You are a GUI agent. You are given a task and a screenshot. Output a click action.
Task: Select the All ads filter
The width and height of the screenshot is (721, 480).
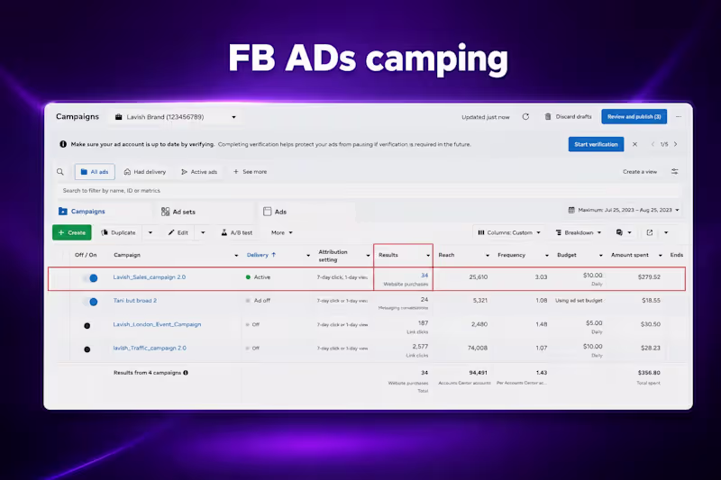(x=95, y=172)
